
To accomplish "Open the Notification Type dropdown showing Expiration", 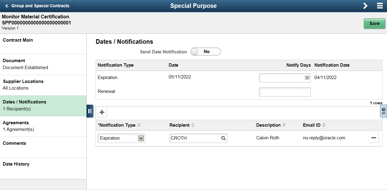I will pos(121,138).
